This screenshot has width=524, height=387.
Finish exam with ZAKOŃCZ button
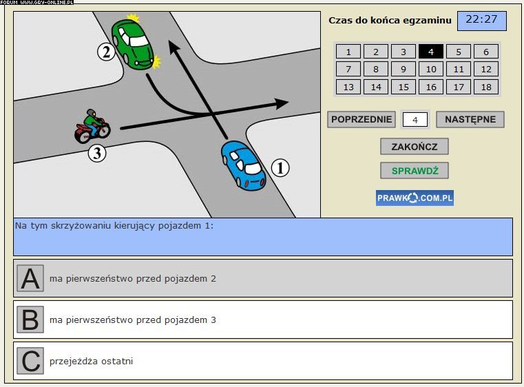tap(415, 147)
